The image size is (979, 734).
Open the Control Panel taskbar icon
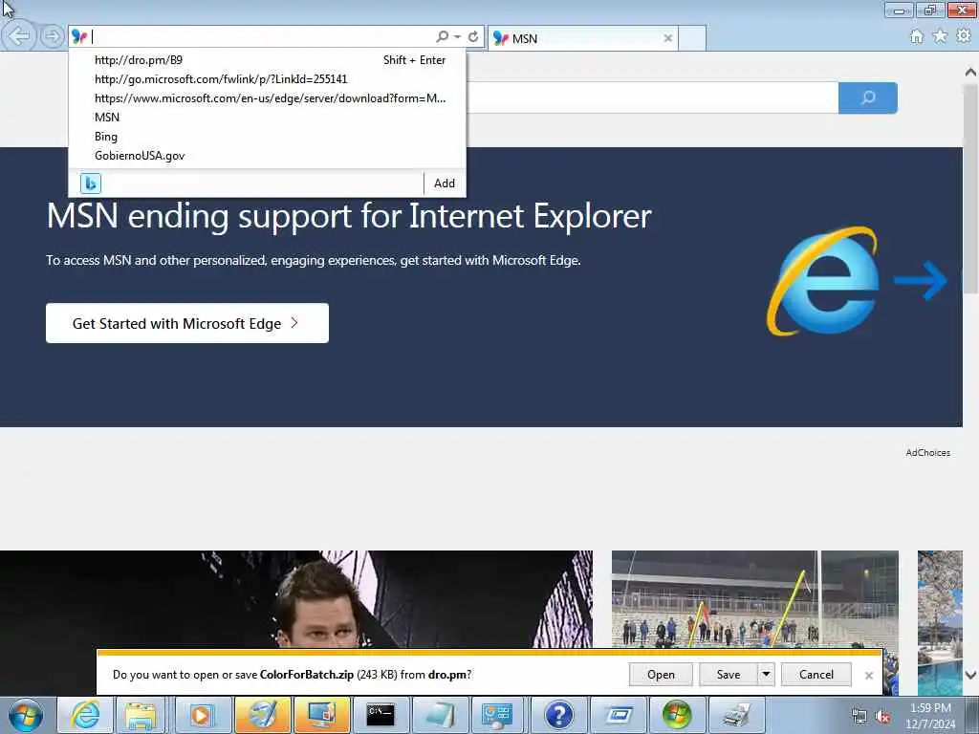[498, 715]
